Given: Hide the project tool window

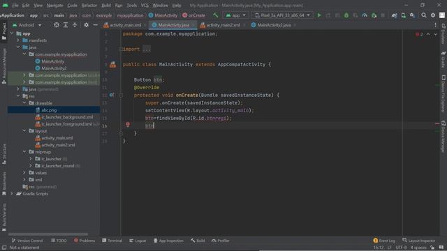Looking at the screenshot, I should pyautogui.click(x=95, y=25).
